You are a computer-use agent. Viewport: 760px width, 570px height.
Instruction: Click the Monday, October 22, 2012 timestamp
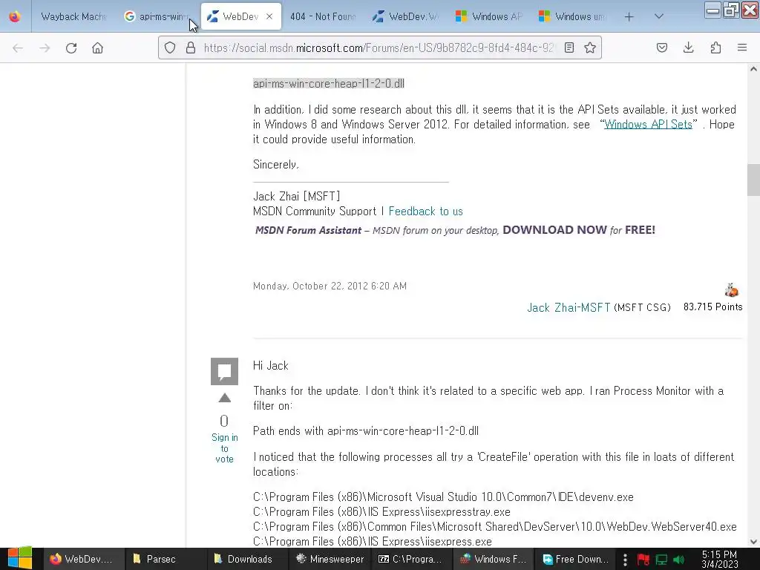[330, 286]
